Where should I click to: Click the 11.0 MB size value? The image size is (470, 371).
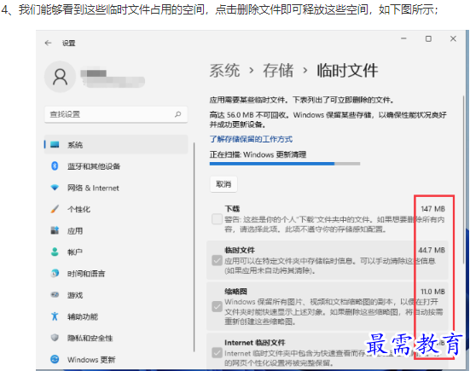(432, 292)
